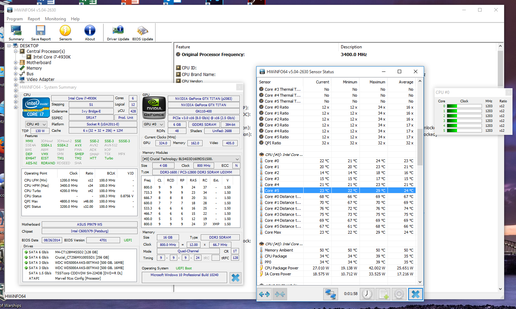Expand the Motherboard tree node

coord(15,63)
